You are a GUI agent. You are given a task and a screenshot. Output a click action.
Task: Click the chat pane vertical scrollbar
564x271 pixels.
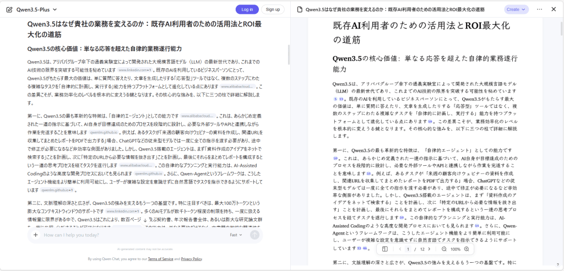(289, 54)
